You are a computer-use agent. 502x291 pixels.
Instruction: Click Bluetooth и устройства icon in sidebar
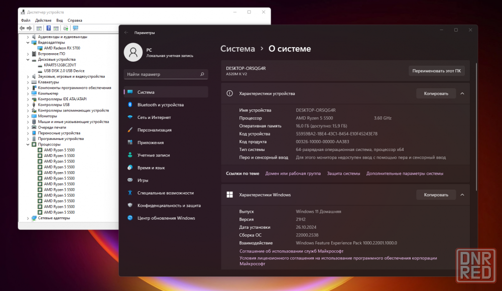[x=130, y=105]
